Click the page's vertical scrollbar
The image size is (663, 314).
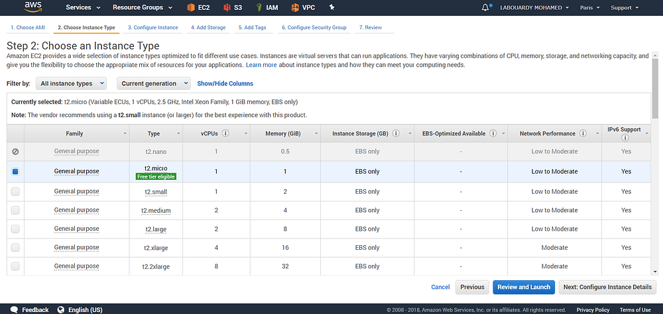tap(656, 159)
